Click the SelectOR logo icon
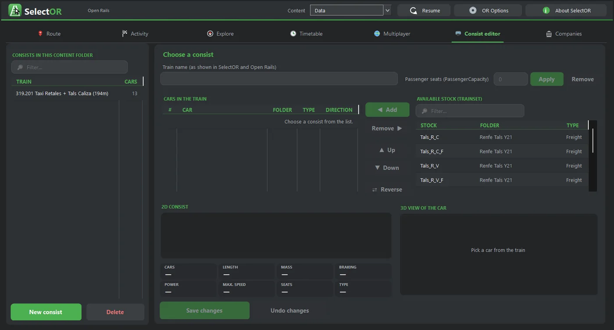The width and height of the screenshot is (614, 330). pyautogui.click(x=15, y=10)
